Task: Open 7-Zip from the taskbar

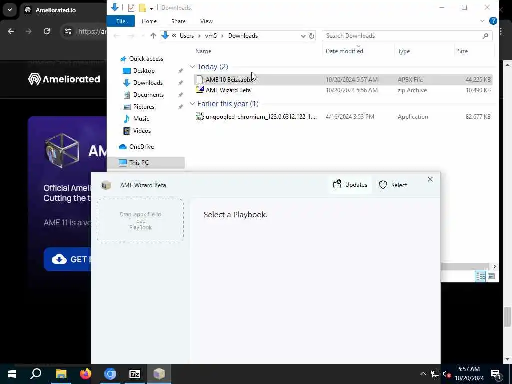Action: (135, 374)
